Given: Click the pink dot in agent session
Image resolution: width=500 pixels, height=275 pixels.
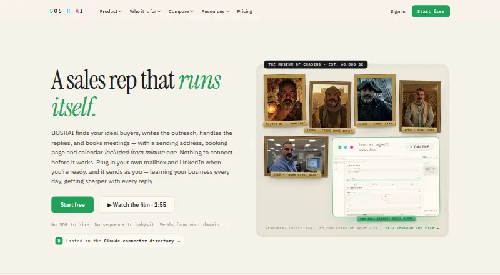Looking at the screenshot, I should 351,147.
